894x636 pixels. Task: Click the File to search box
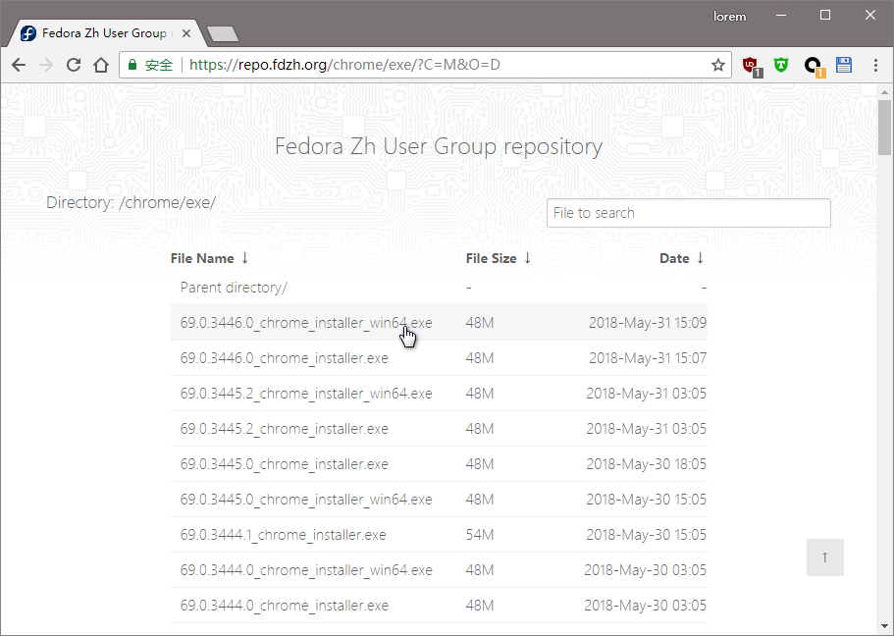[x=688, y=213]
